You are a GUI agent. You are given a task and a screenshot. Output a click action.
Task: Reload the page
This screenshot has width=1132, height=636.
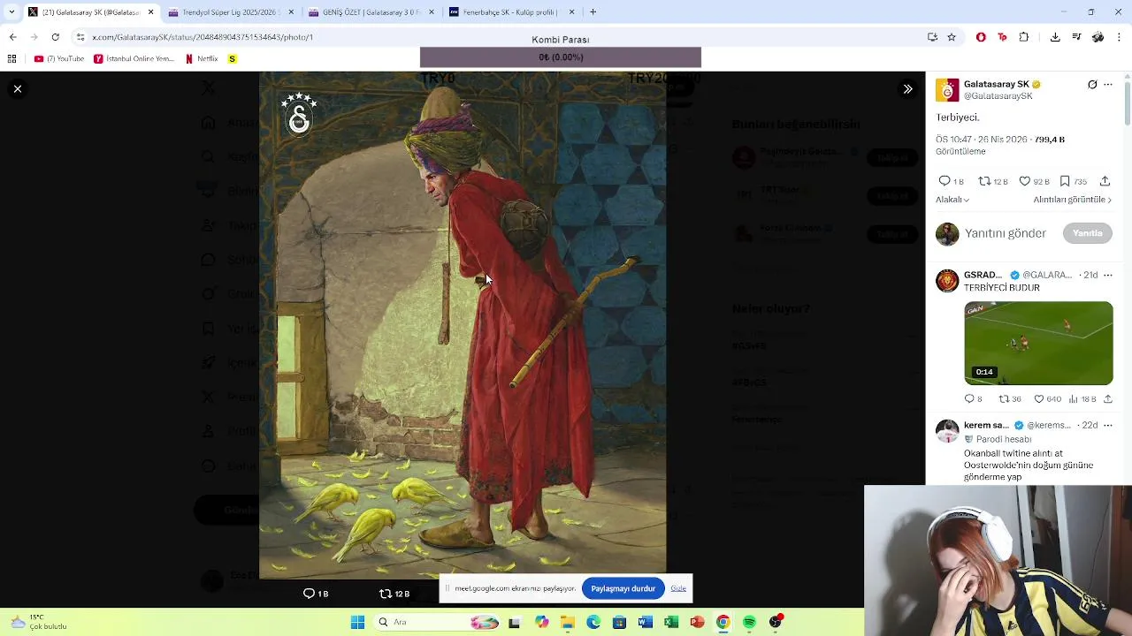click(x=55, y=37)
